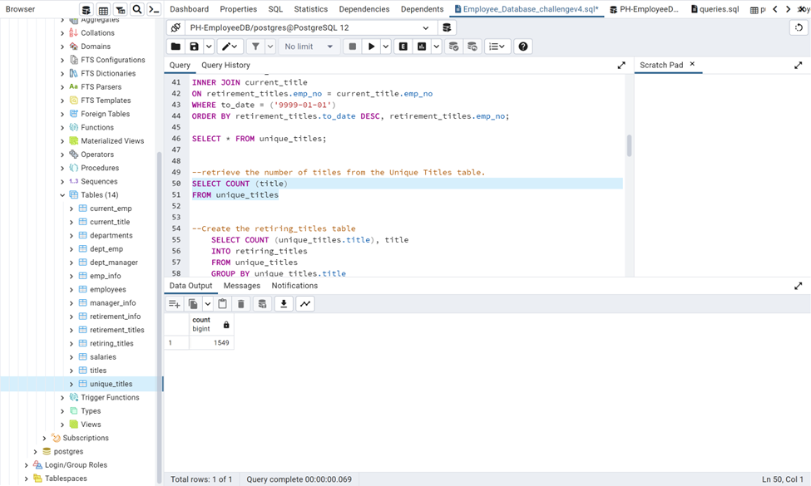Commit the current transaction
The height and width of the screenshot is (486, 811).
[x=452, y=46]
